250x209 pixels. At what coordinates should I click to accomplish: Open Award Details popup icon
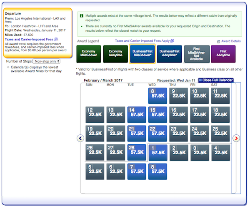tap(218, 42)
